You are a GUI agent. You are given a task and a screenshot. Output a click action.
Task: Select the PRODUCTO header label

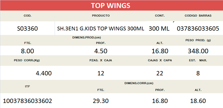101,16
